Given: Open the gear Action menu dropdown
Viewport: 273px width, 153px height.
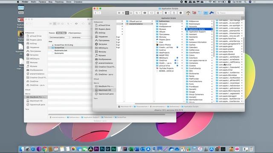Looking at the screenshot, I should tap(167, 13).
